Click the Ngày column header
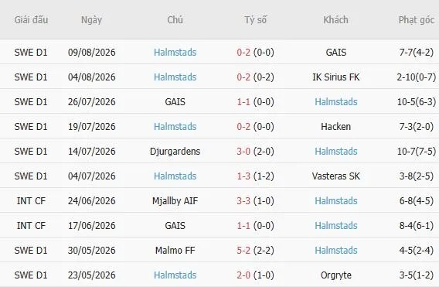This screenshot has width=439, height=287. coord(91,20)
